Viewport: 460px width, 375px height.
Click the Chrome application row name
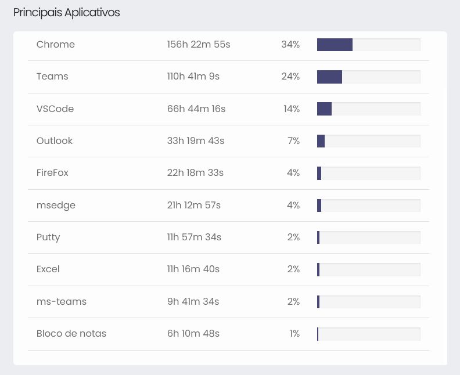click(x=56, y=45)
